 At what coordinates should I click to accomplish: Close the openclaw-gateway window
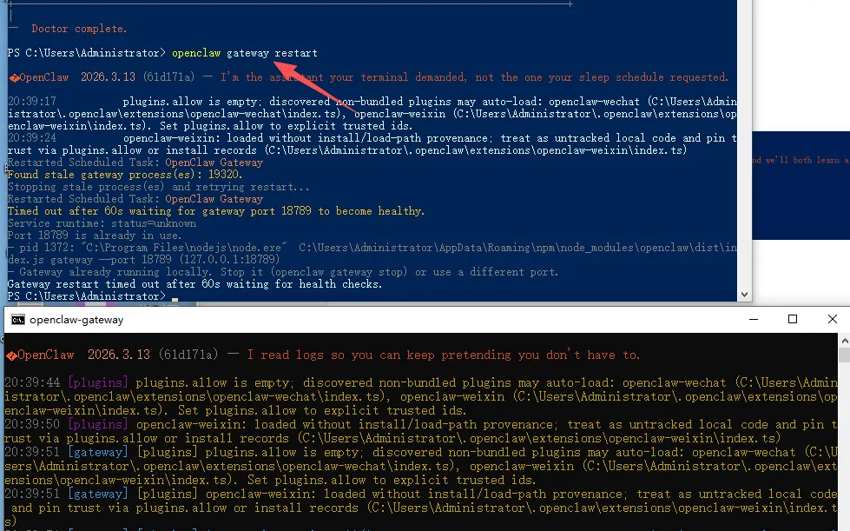tap(832, 319)
